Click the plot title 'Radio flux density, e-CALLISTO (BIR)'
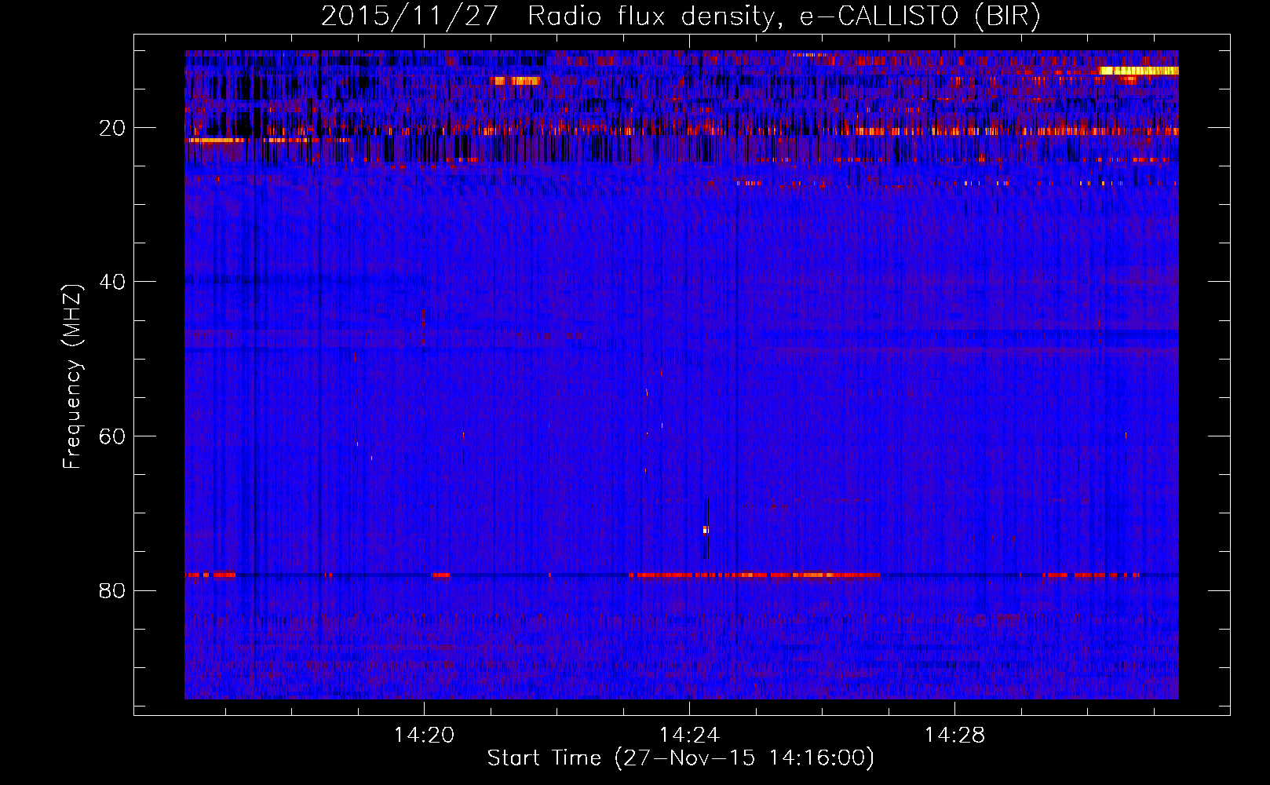 (x=783, y=16)
